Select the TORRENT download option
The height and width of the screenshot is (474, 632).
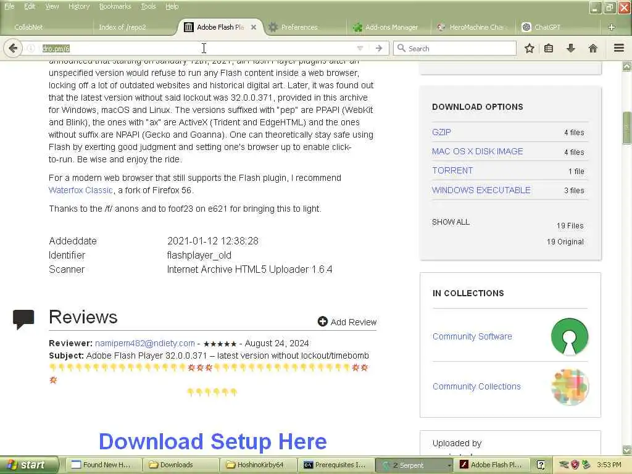[x=452, y=170]
